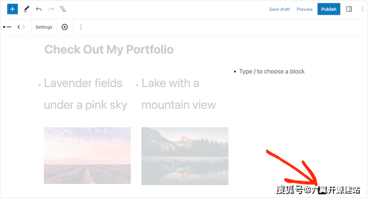Click the list block type icon

click(7, 27)
